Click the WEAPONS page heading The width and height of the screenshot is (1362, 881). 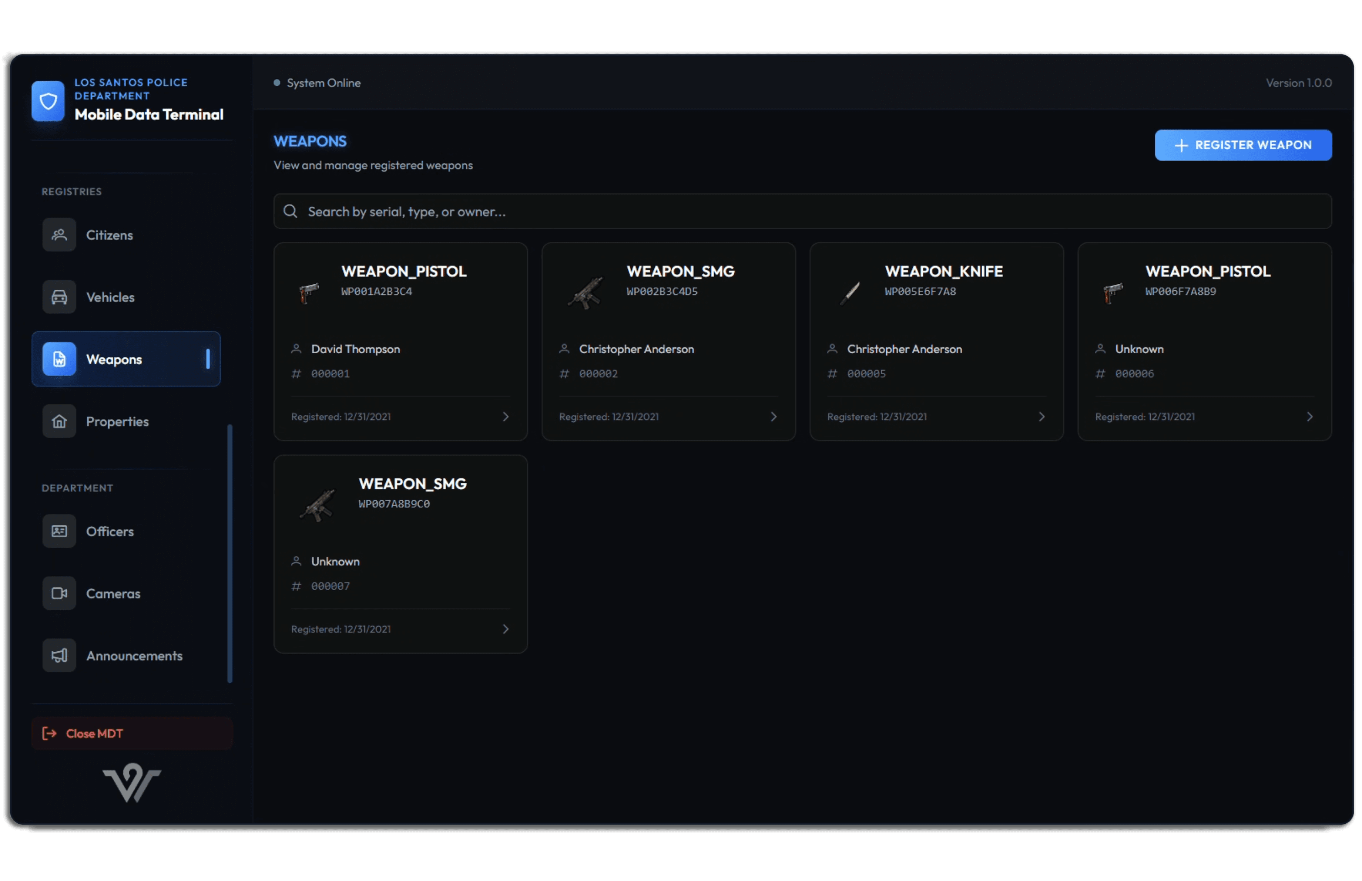click(310, 141)
